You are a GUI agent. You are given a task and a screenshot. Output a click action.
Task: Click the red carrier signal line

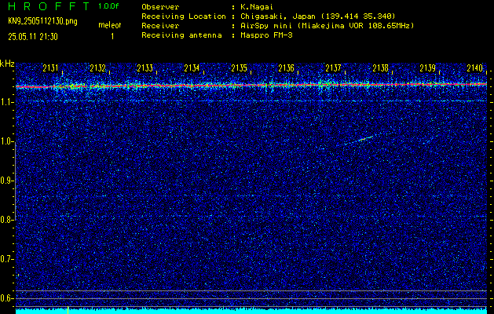(x=251, y=85)
